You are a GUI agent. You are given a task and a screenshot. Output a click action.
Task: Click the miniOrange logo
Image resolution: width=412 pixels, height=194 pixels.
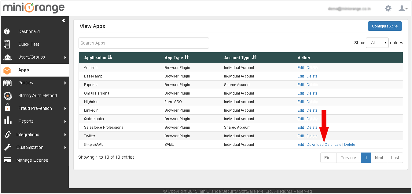coord(34,8)
